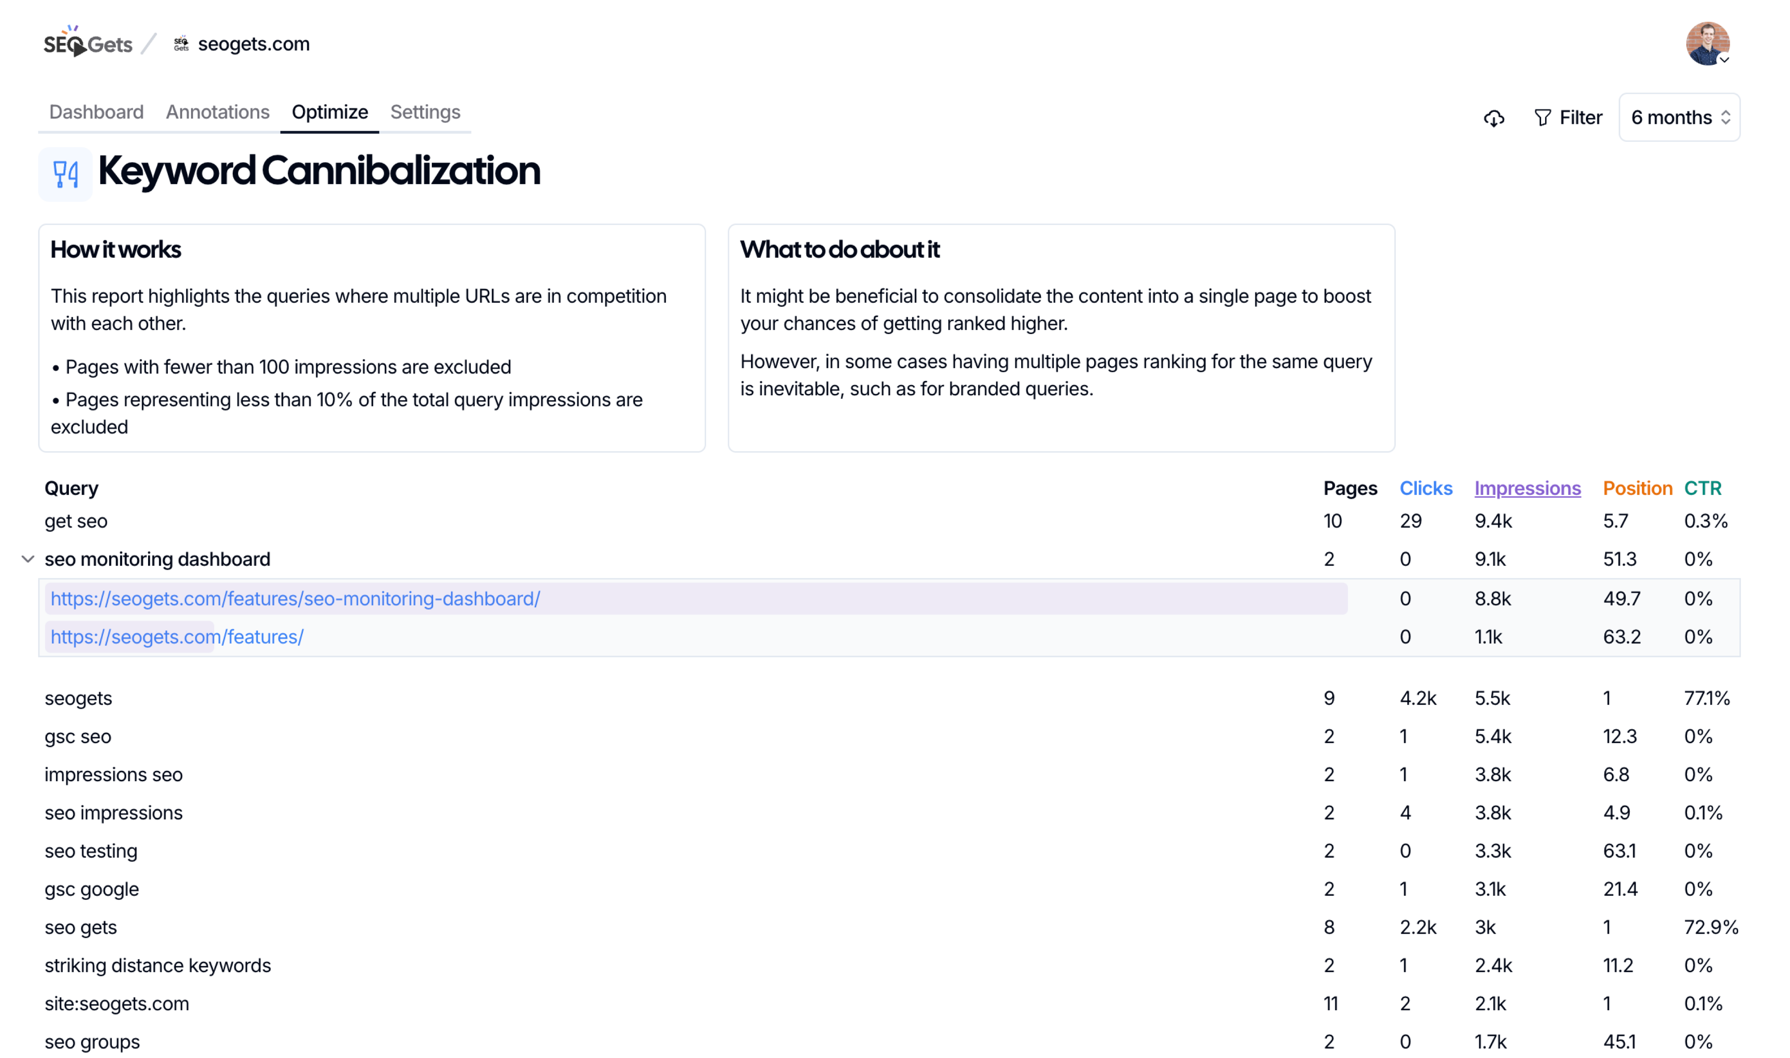
Task: Collapse the seo monitoring dashboard row
Action: tap(28, 559)
